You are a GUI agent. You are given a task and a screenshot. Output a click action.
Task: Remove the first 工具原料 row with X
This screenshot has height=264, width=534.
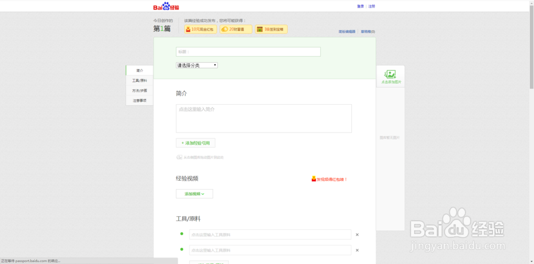click(x=357, y=235)
